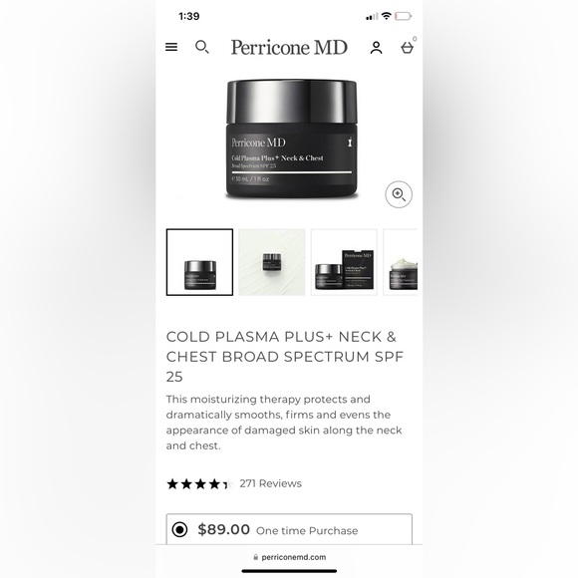View the jar with box thumbnail

344,262
